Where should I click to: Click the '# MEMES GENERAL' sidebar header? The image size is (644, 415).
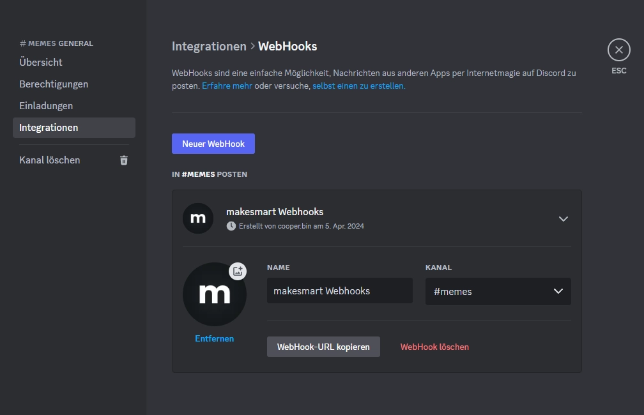pos(56,43)
